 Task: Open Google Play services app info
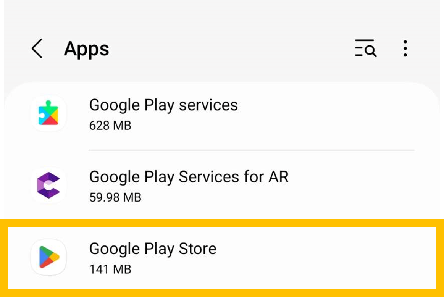[163, 105]
